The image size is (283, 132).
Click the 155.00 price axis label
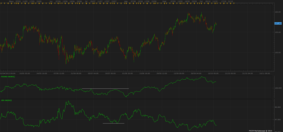(x=278, y=32)
